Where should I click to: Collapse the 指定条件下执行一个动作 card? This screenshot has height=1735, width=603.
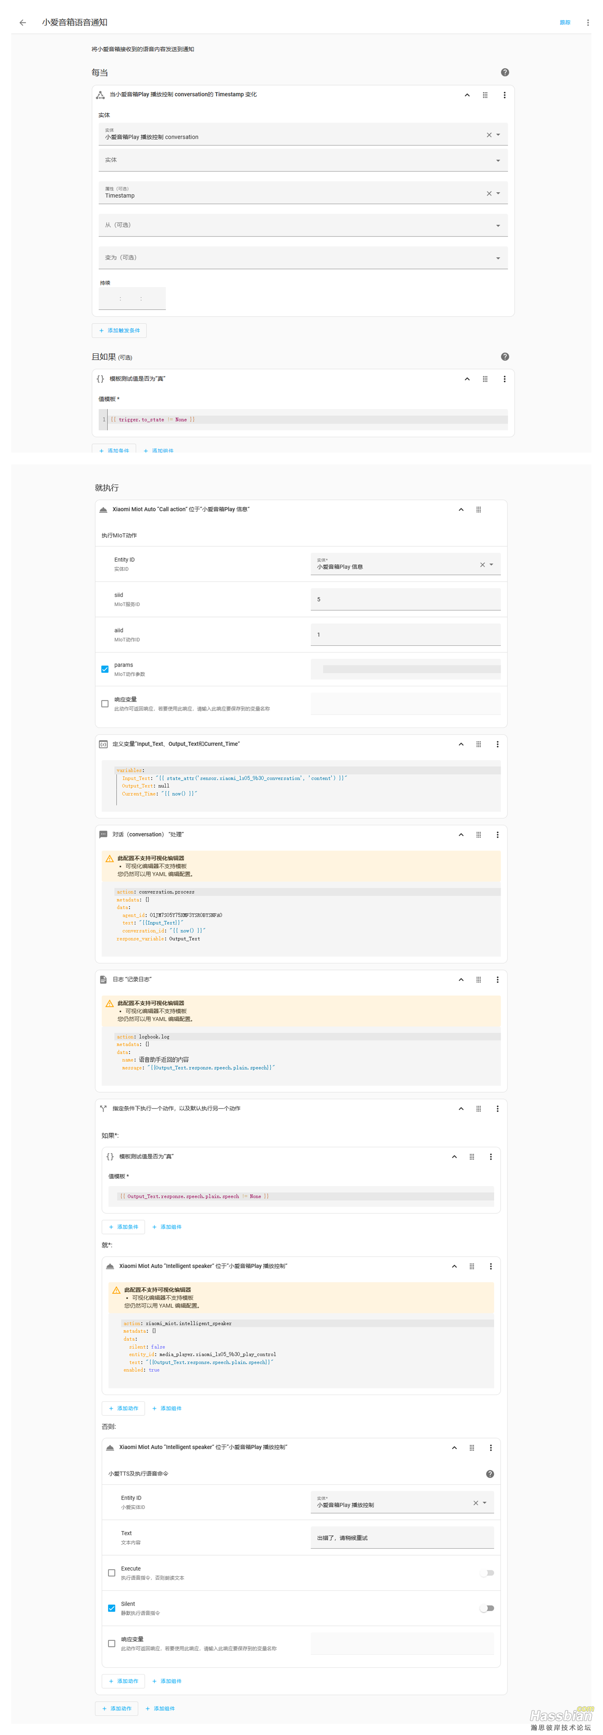pyautogui.click(x=460, y=1108)
